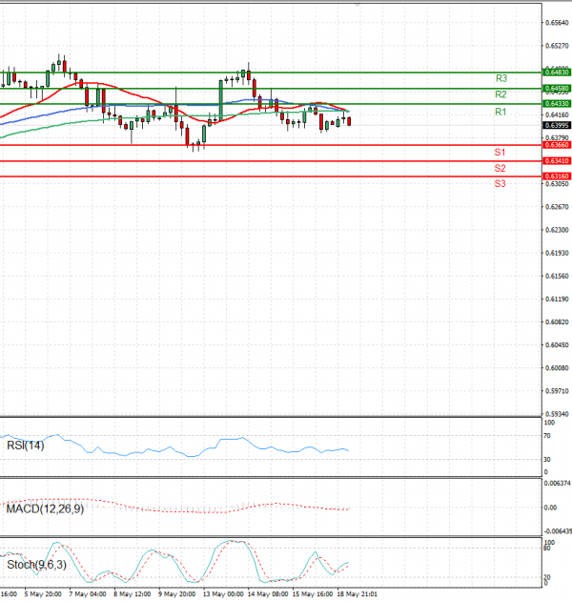Select the 0.64580 price tag
Viewport: 572px width, 602px height.
point(557,89)
